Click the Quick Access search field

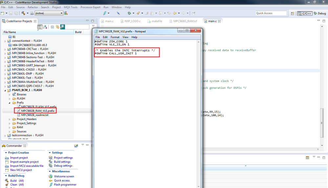(271, 13)
